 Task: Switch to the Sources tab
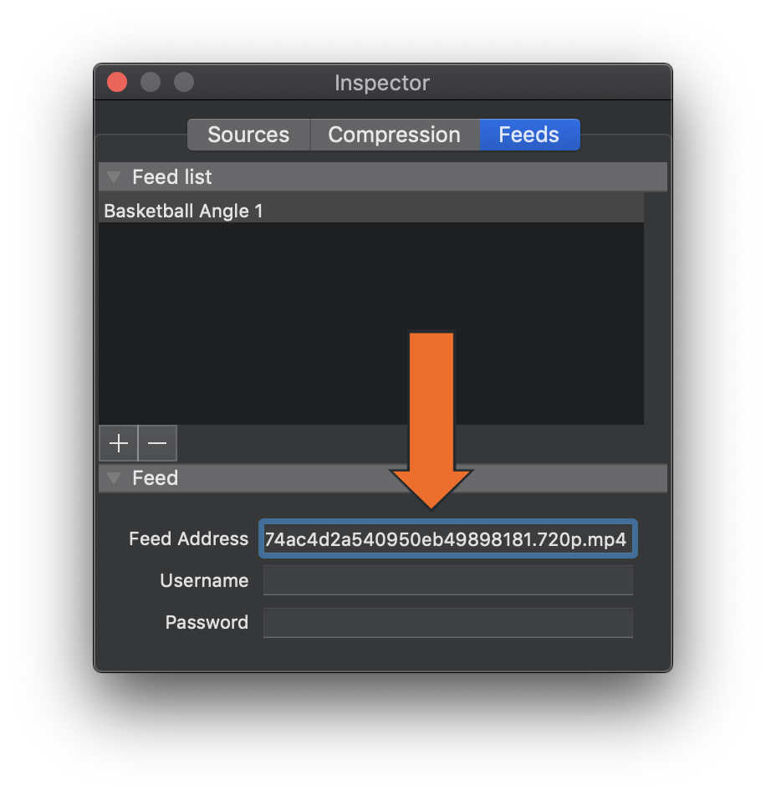248,134
